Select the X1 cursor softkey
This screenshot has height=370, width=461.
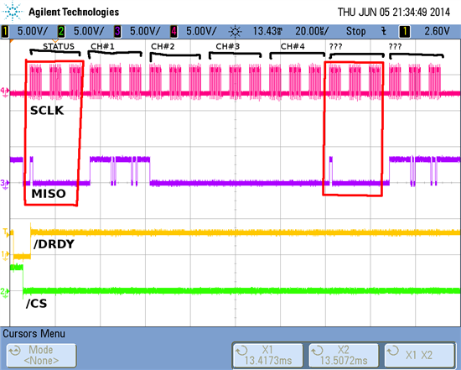(268, 355)
